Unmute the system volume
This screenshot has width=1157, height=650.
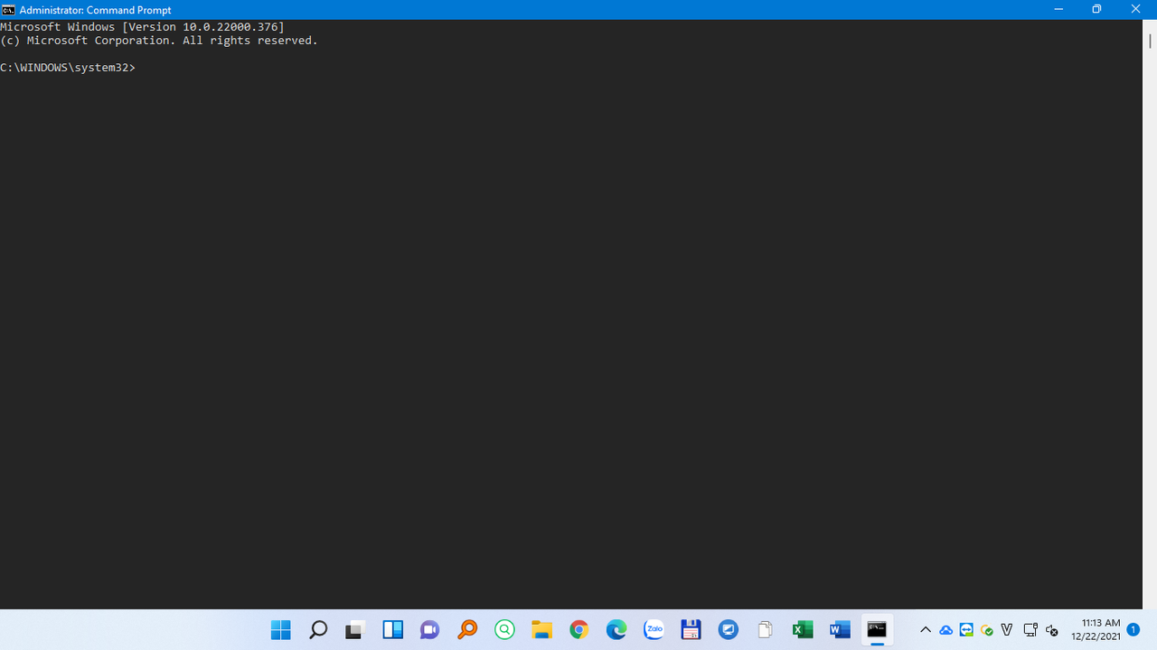(x=1051, y=629)
